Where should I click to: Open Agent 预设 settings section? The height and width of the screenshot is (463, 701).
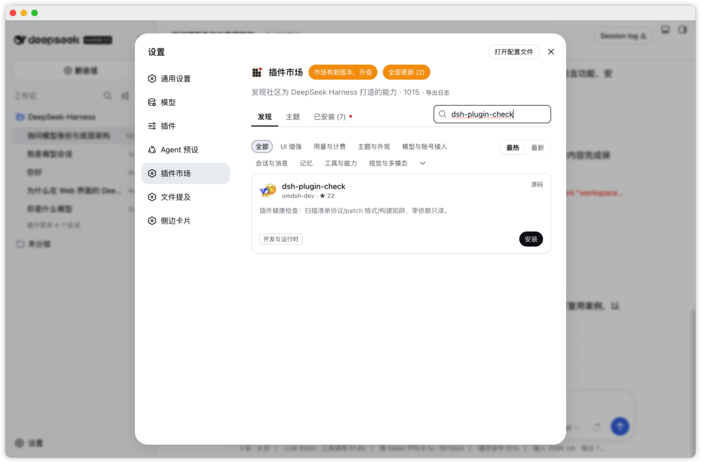coord(185,150)
